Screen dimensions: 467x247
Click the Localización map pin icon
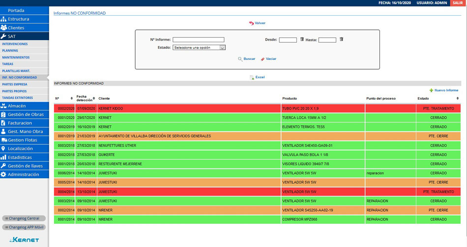[3, 148]
